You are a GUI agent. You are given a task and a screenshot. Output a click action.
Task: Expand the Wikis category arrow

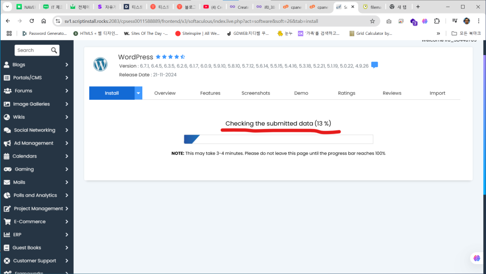66,117
